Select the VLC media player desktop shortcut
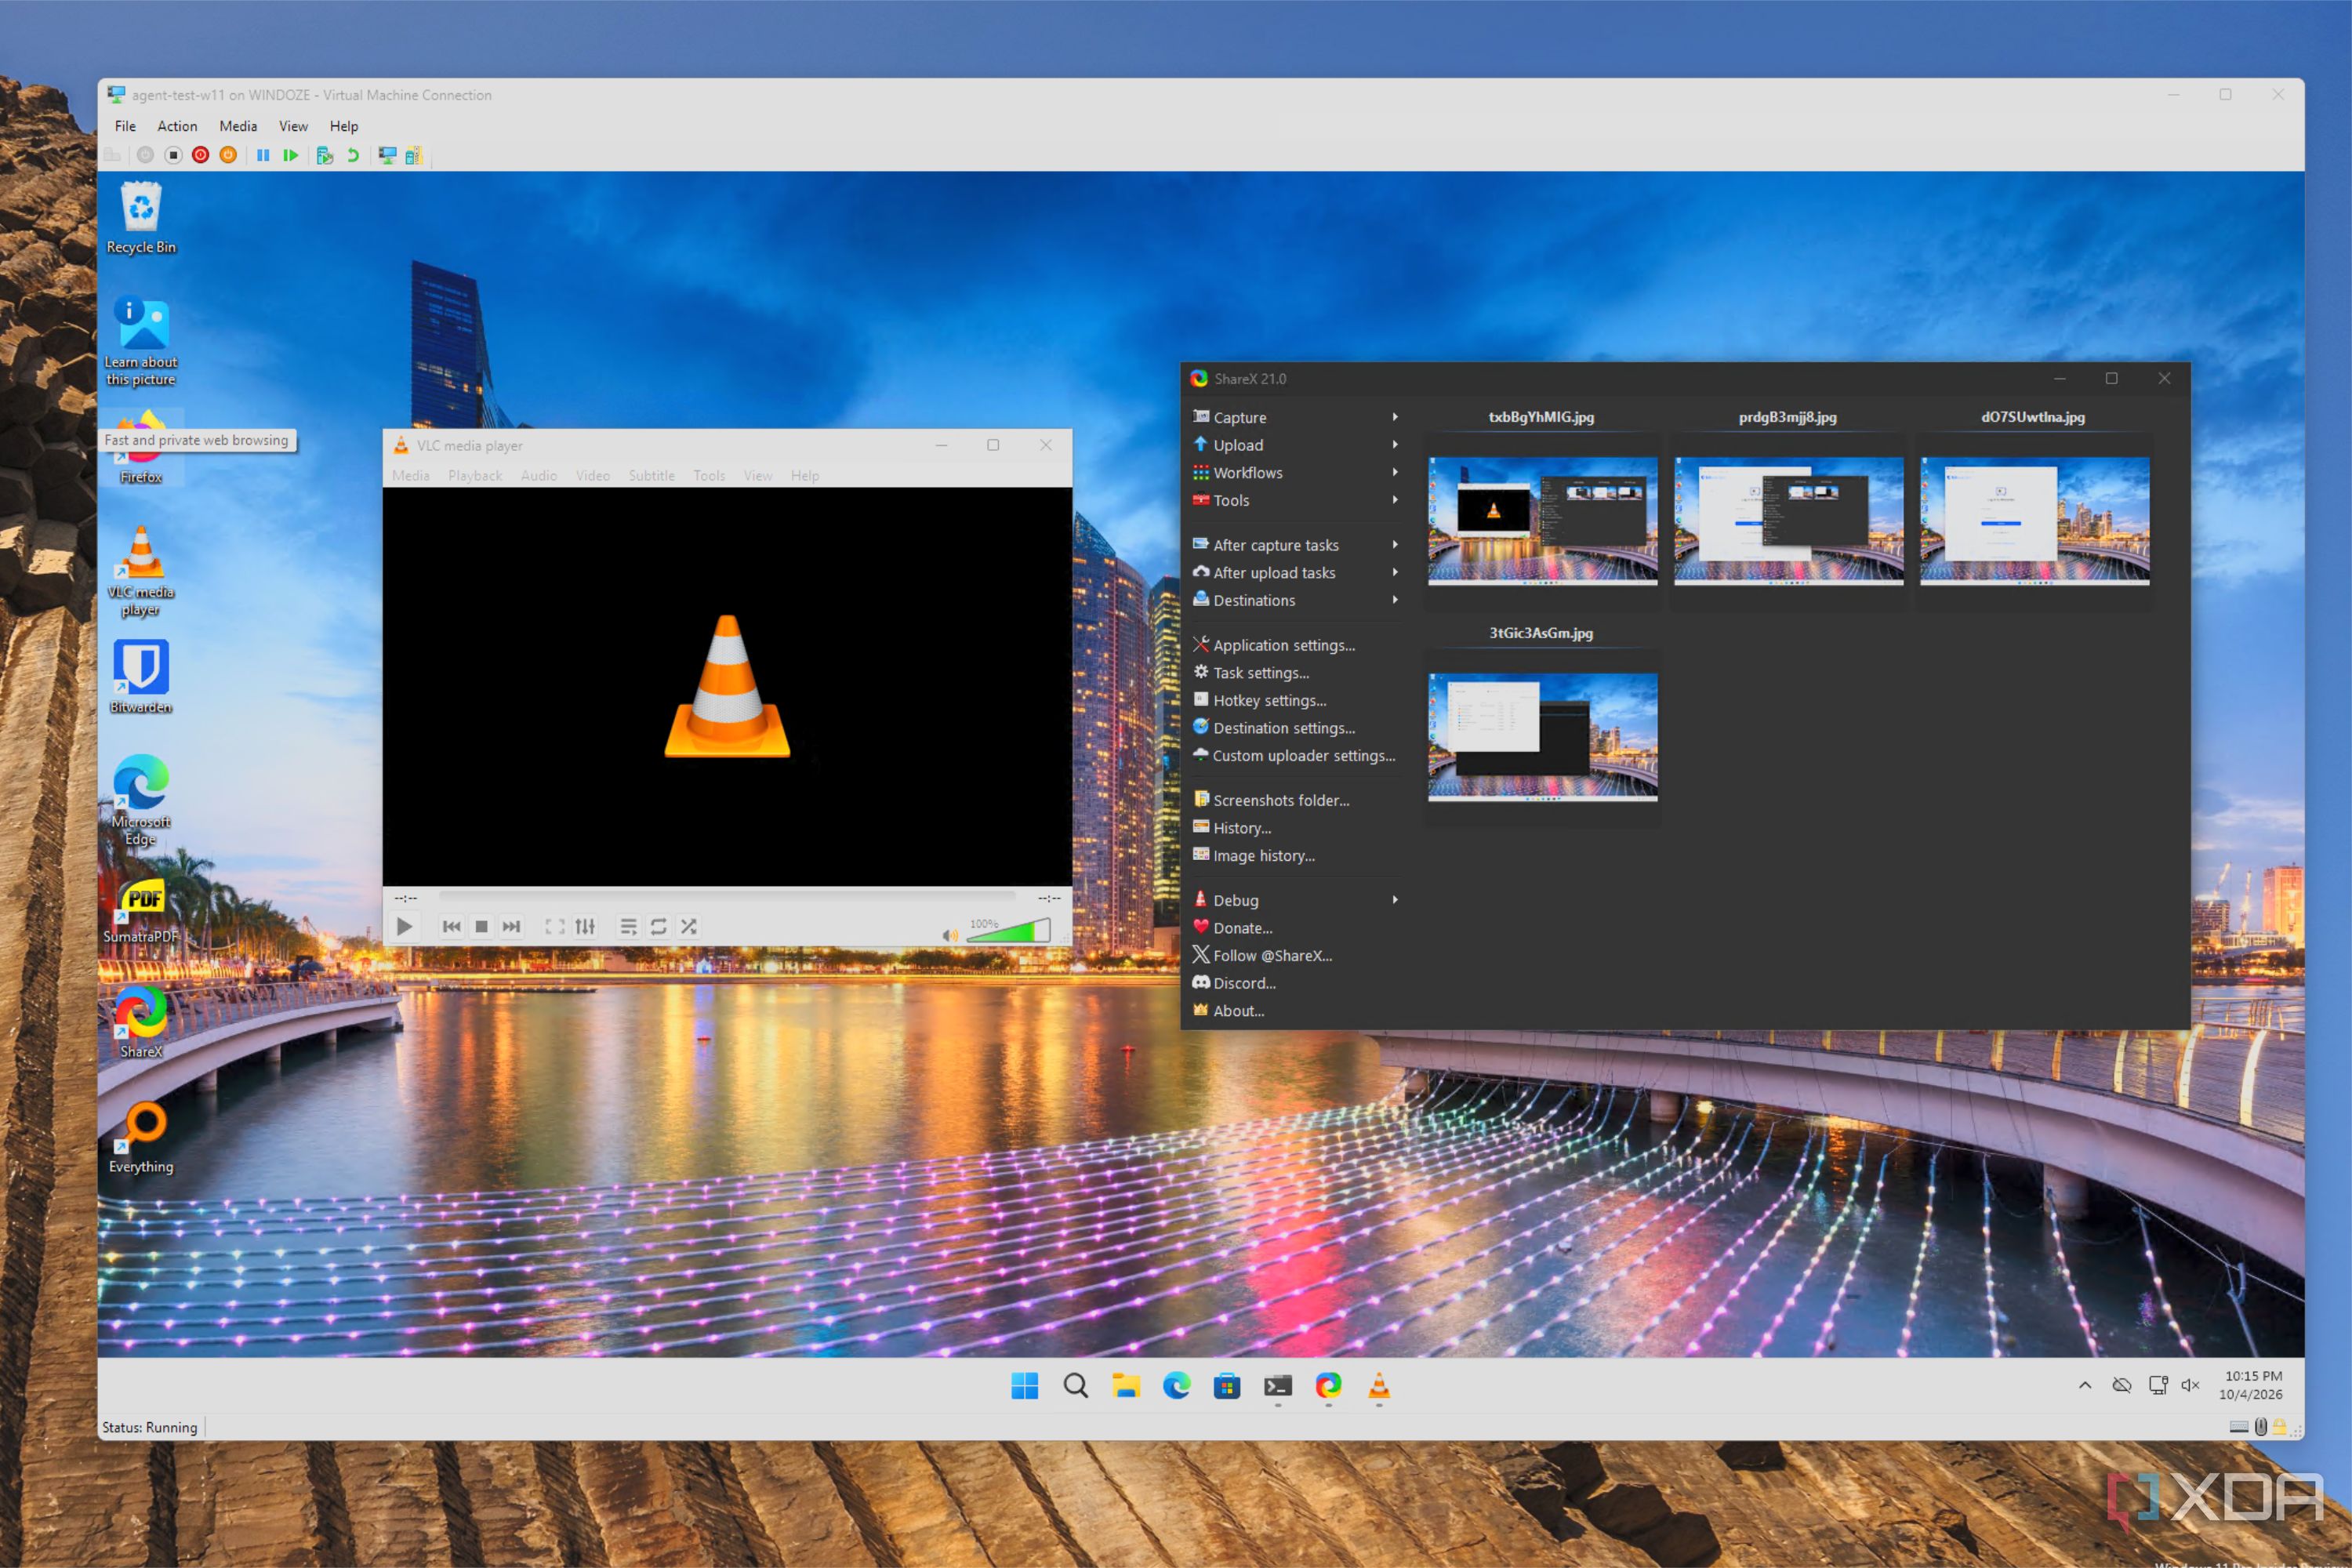The width and height of the screenshot is (2352, 1568). (141, 572)
